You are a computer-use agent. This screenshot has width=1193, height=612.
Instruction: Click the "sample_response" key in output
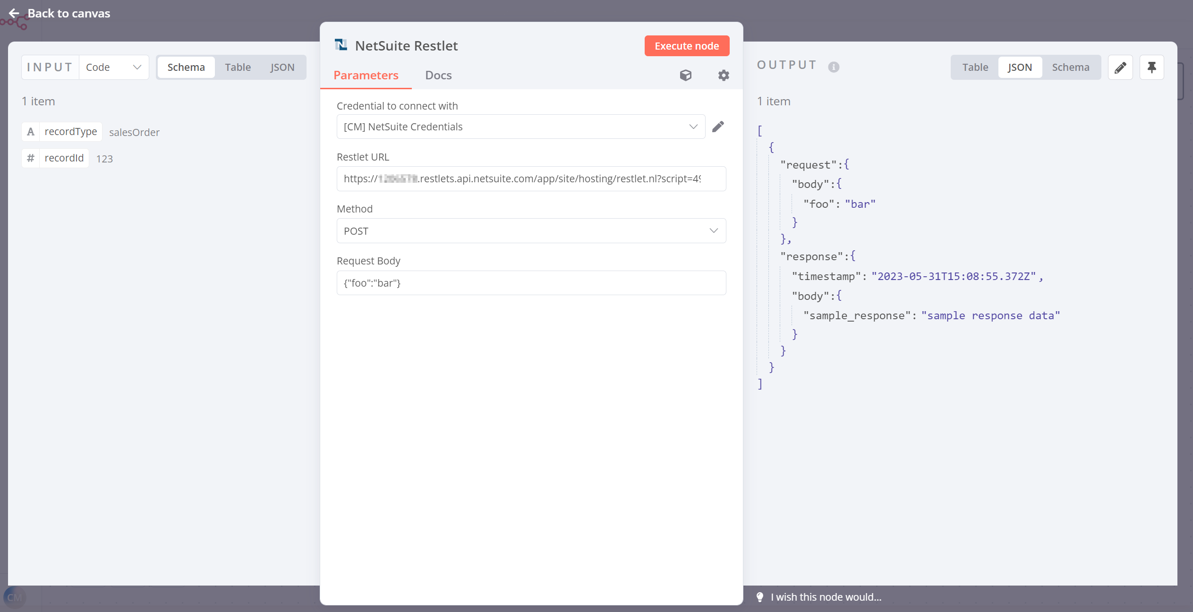[857, 315]
